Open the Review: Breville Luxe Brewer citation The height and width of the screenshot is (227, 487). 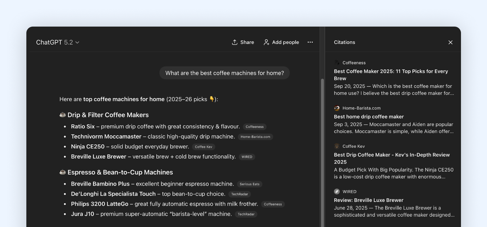pos(369,200)
